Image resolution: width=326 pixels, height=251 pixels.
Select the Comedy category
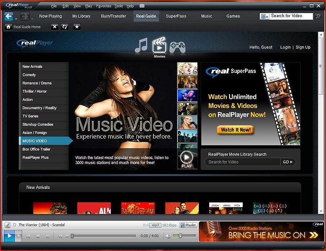coord(44,75)
